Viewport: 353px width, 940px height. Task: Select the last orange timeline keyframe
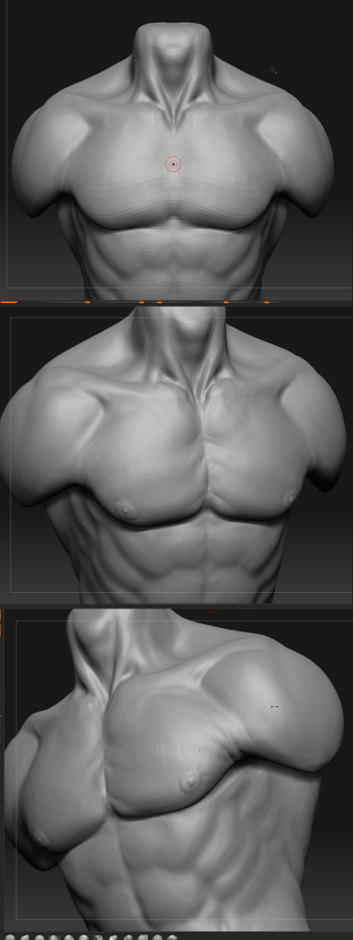[x=267, y=302]
